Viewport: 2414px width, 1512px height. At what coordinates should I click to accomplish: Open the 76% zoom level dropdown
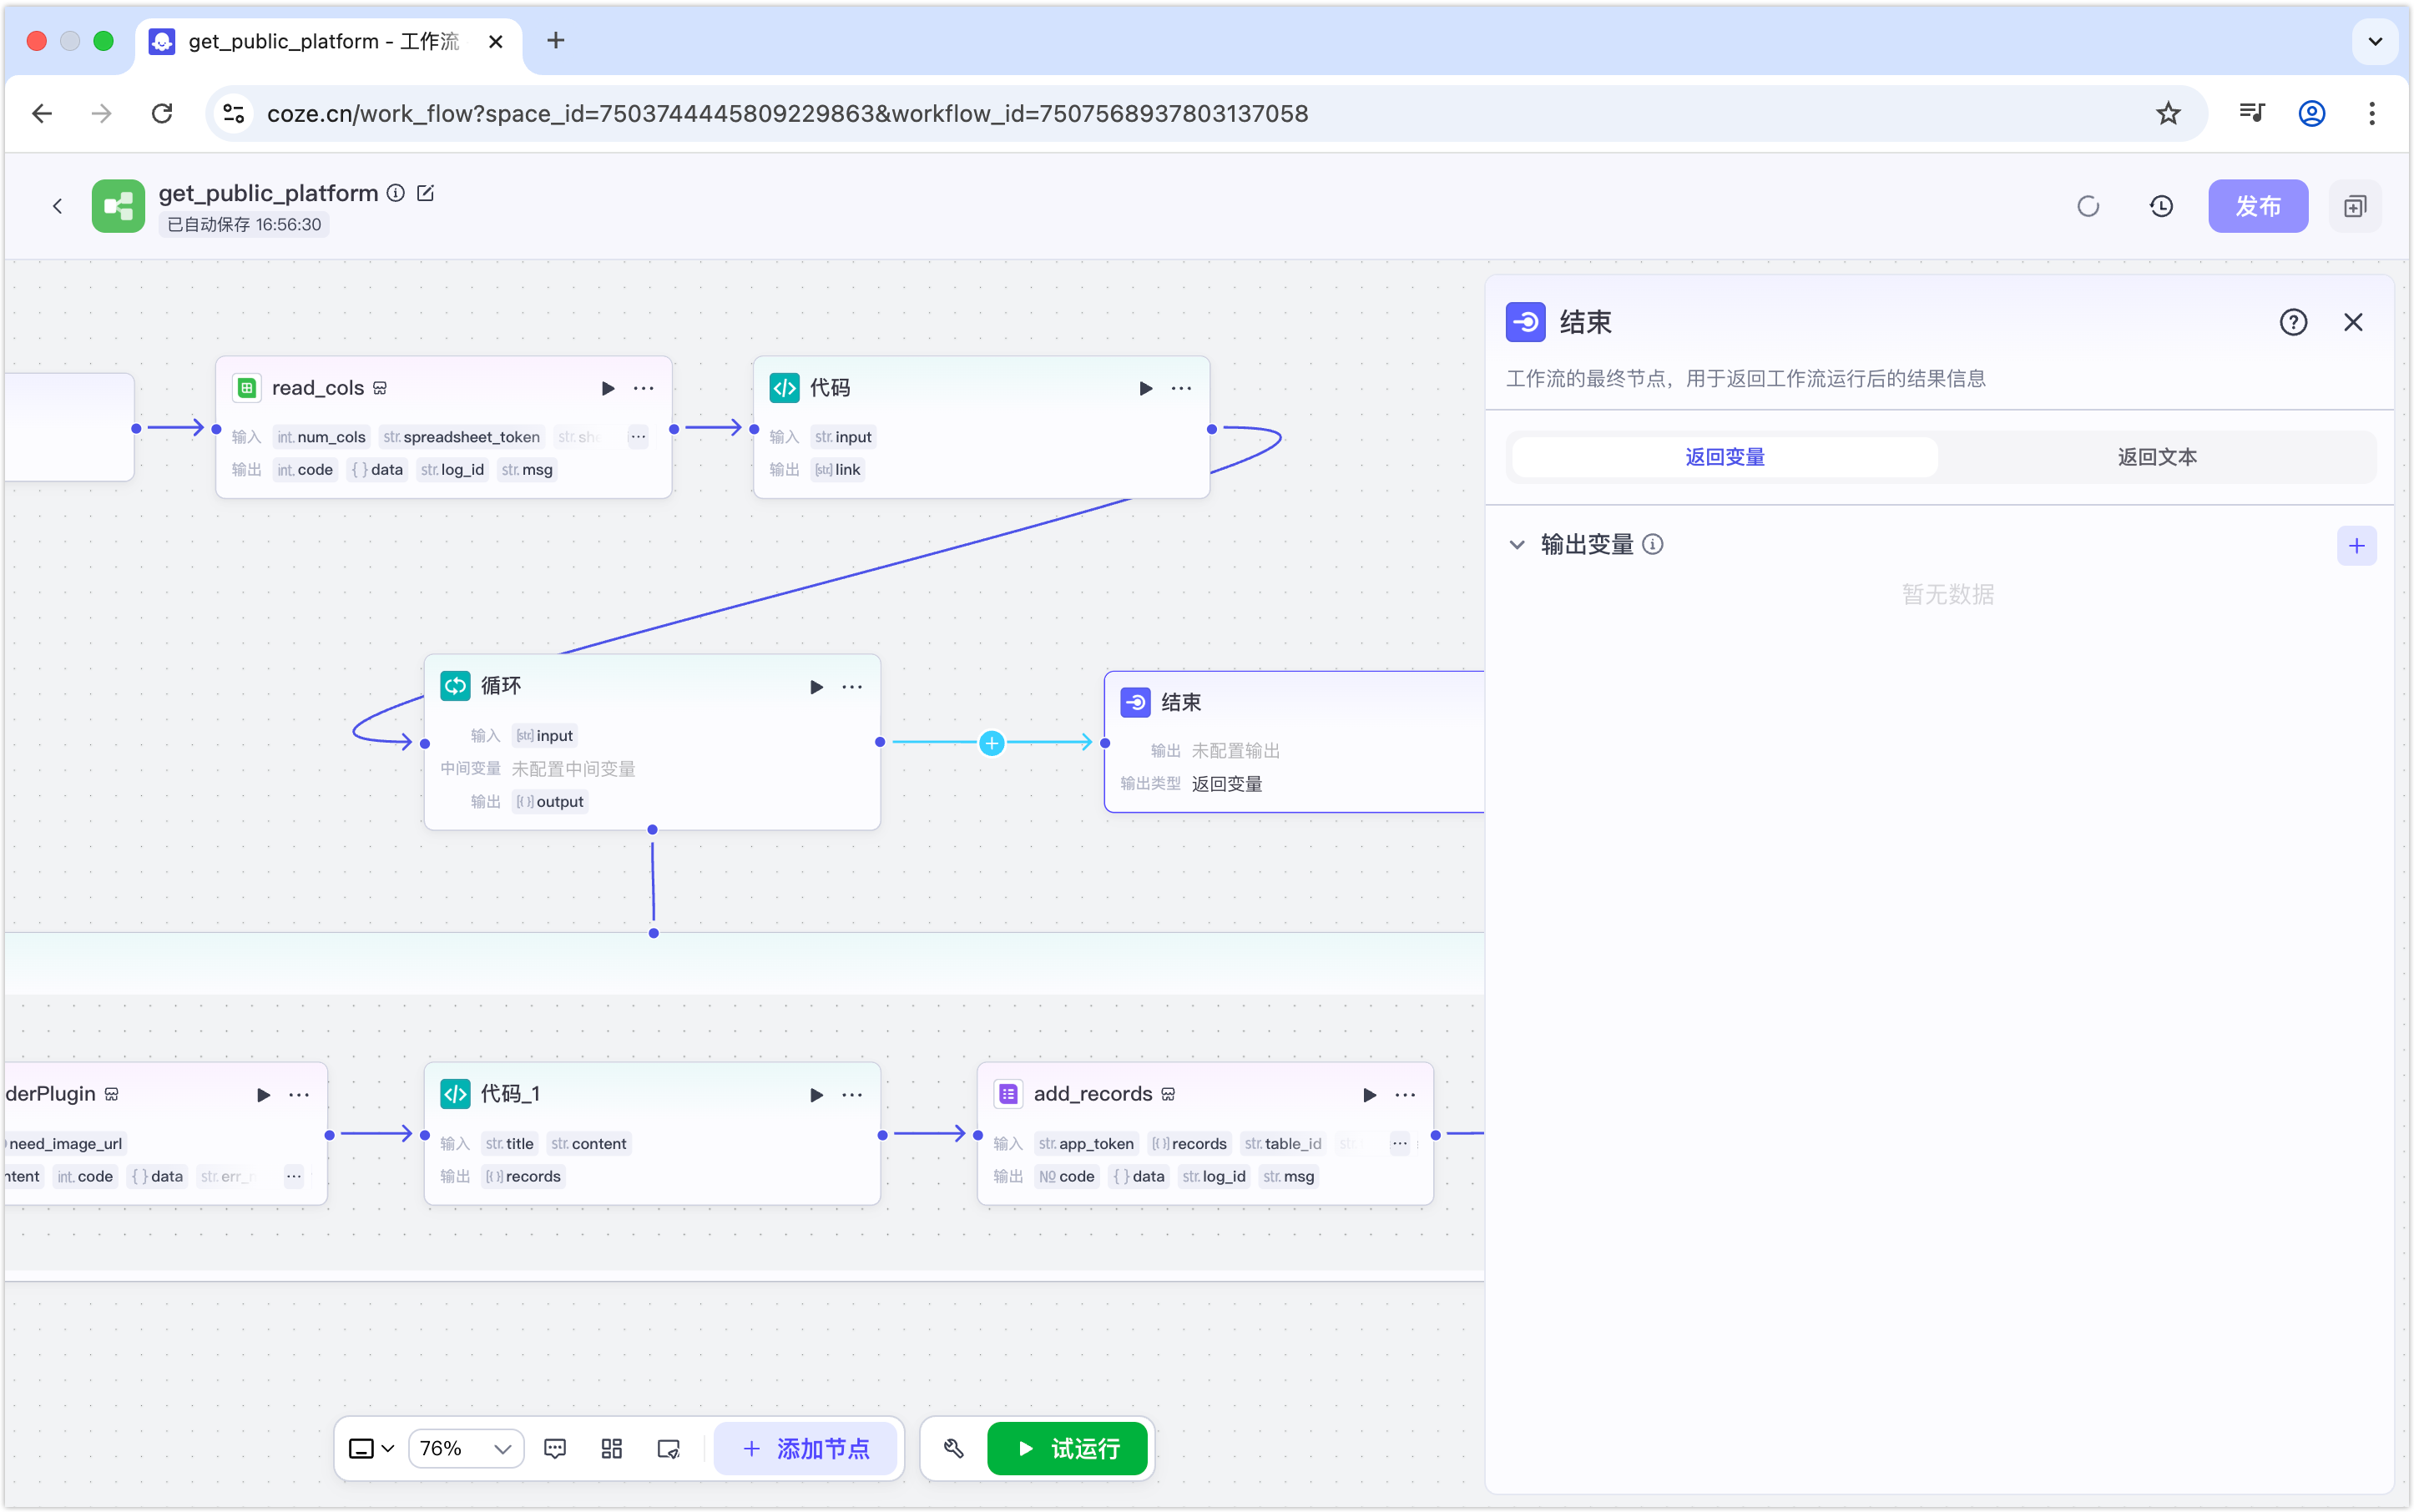467,1448
